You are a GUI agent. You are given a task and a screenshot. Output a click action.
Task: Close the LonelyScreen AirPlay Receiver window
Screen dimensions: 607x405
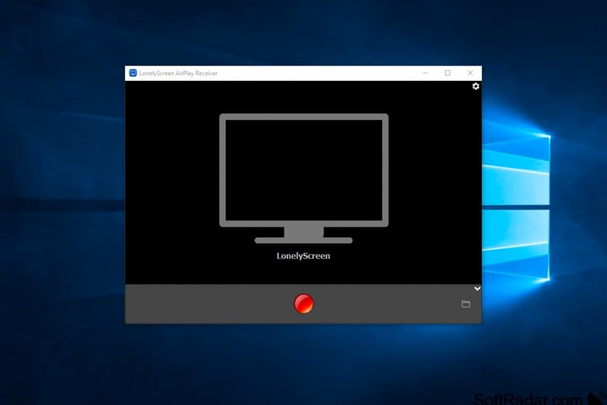point(470,73)
